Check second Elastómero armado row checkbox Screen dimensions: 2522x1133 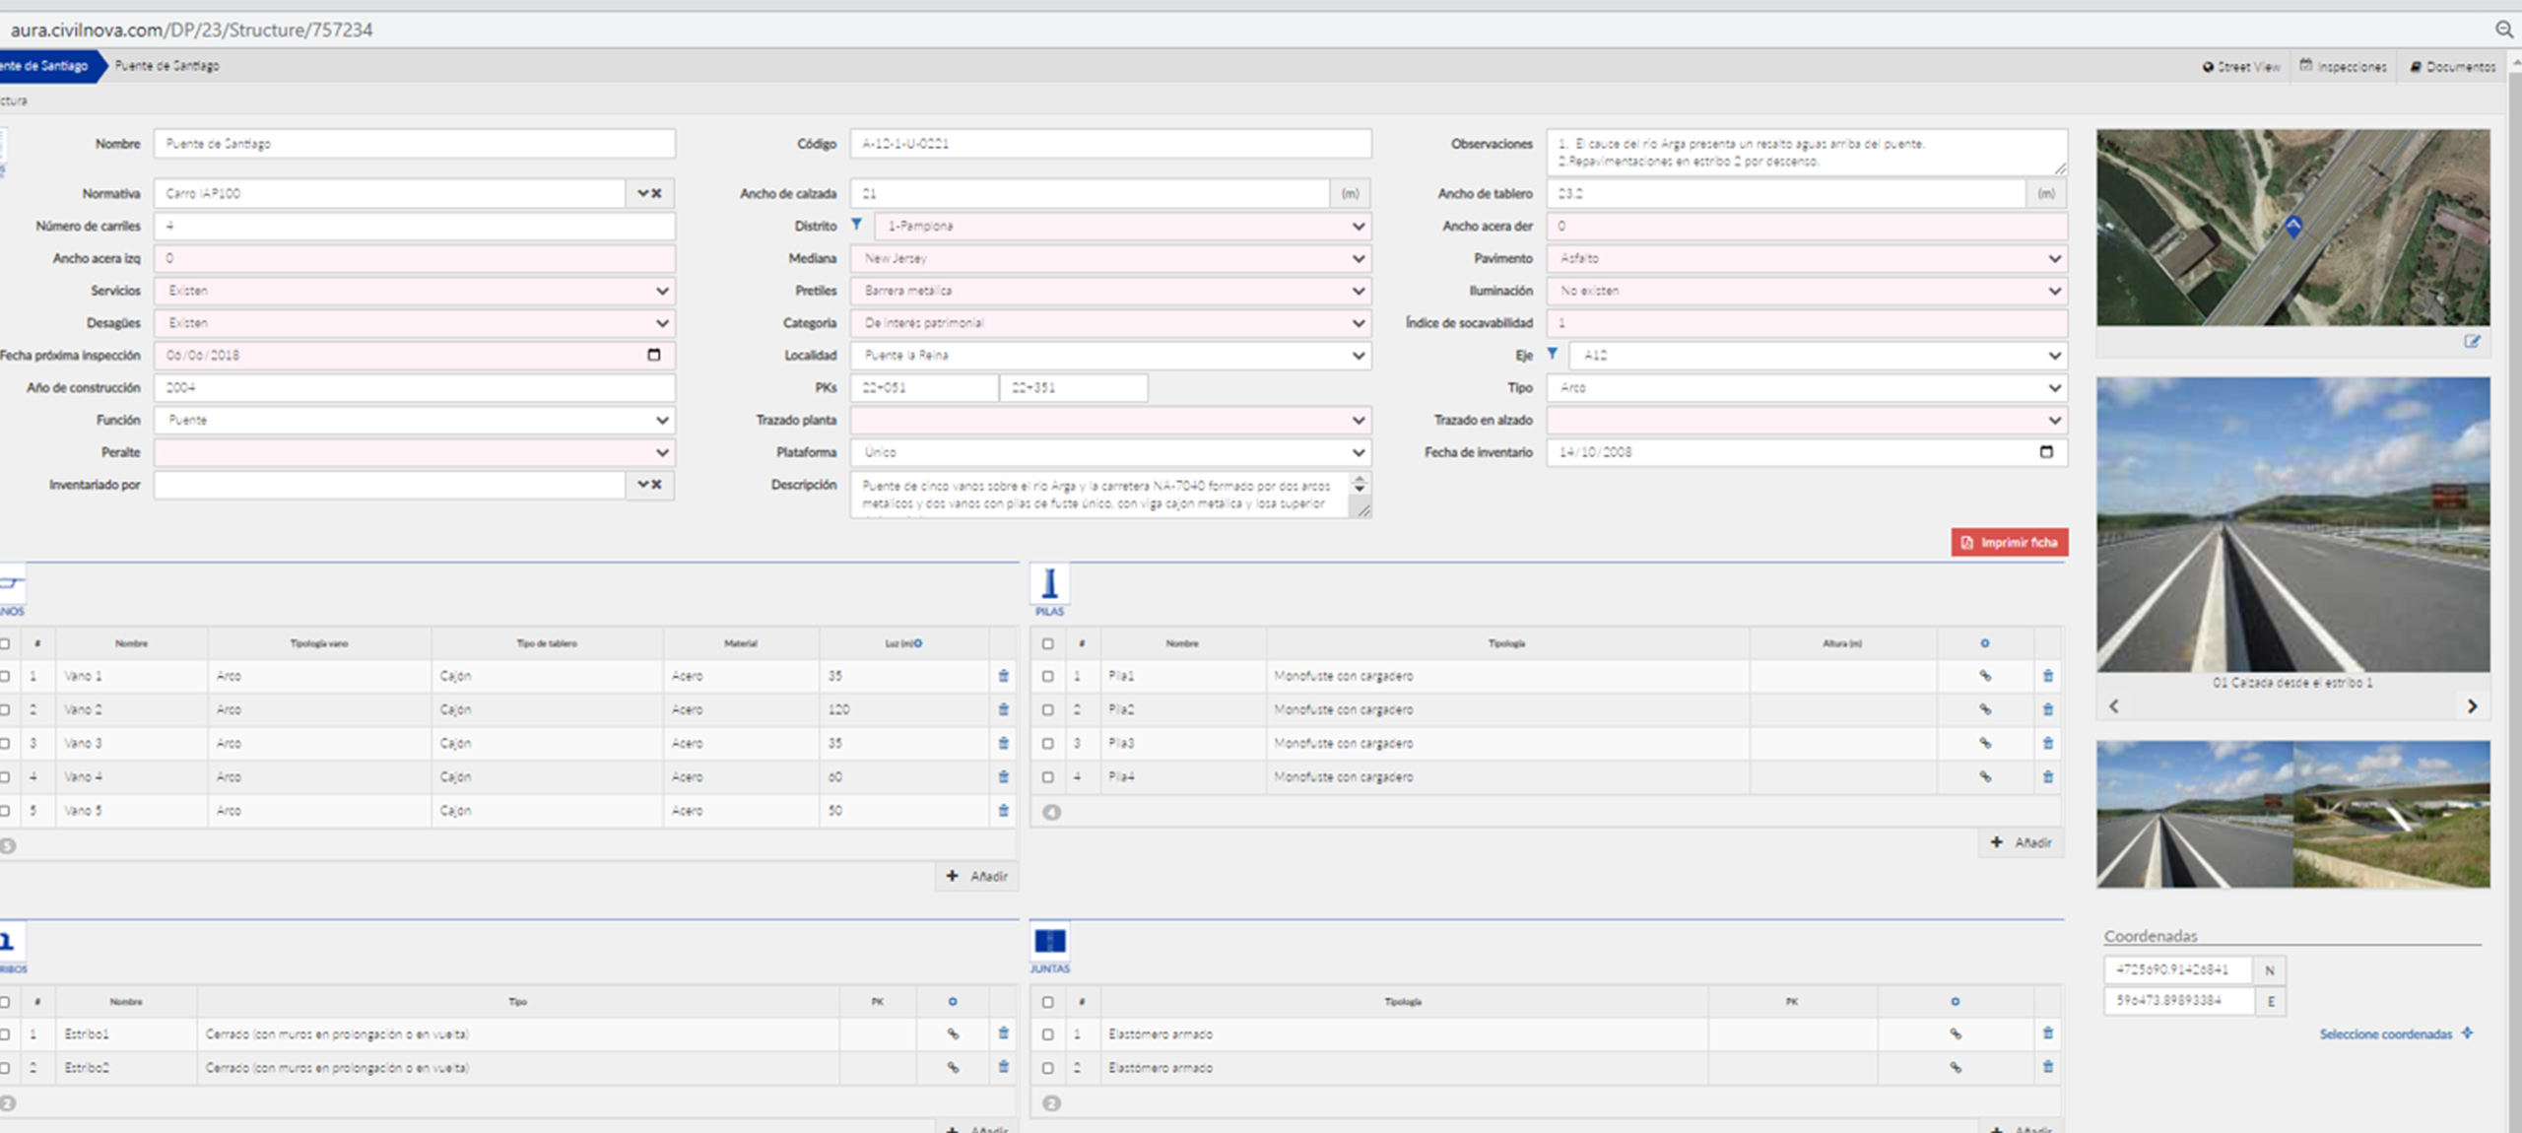pos(1047,1068)
